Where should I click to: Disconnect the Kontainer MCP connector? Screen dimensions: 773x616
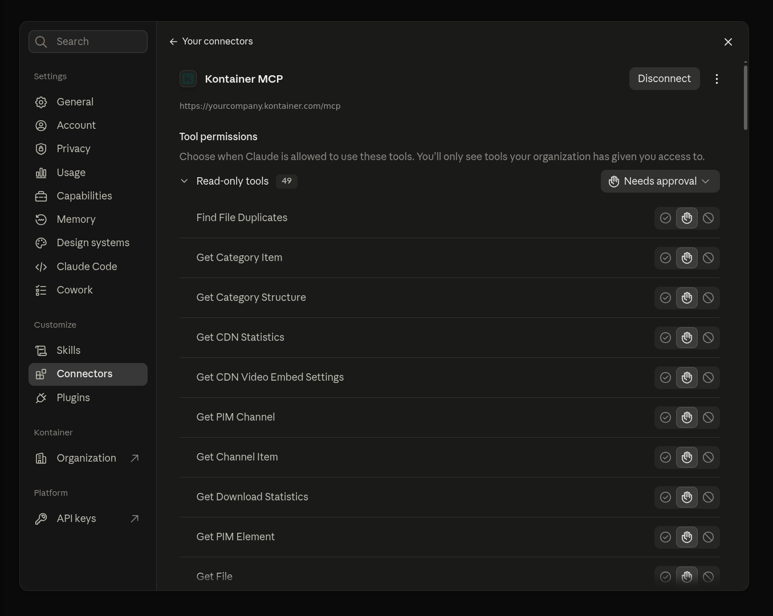(664, 79)
